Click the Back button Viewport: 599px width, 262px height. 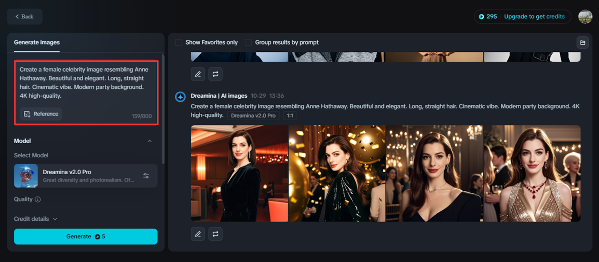pos(25,16)
